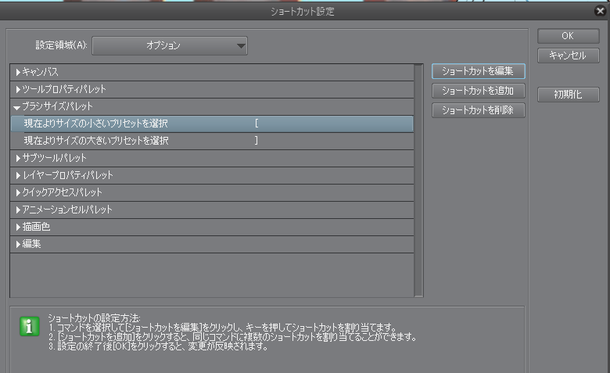Expand the 編集 category
This screenshot has height=373, width=610.
point(18,244)
